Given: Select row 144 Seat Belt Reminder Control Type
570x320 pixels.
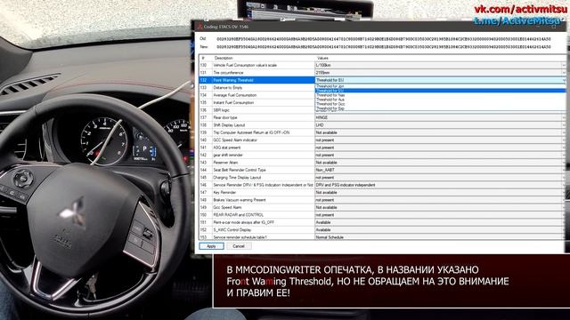Looking at the screenshot, I should 256,170.
